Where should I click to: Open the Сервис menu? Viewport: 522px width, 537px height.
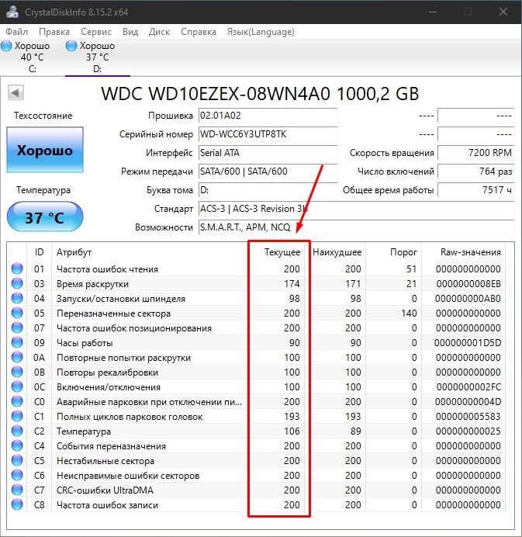96,32
